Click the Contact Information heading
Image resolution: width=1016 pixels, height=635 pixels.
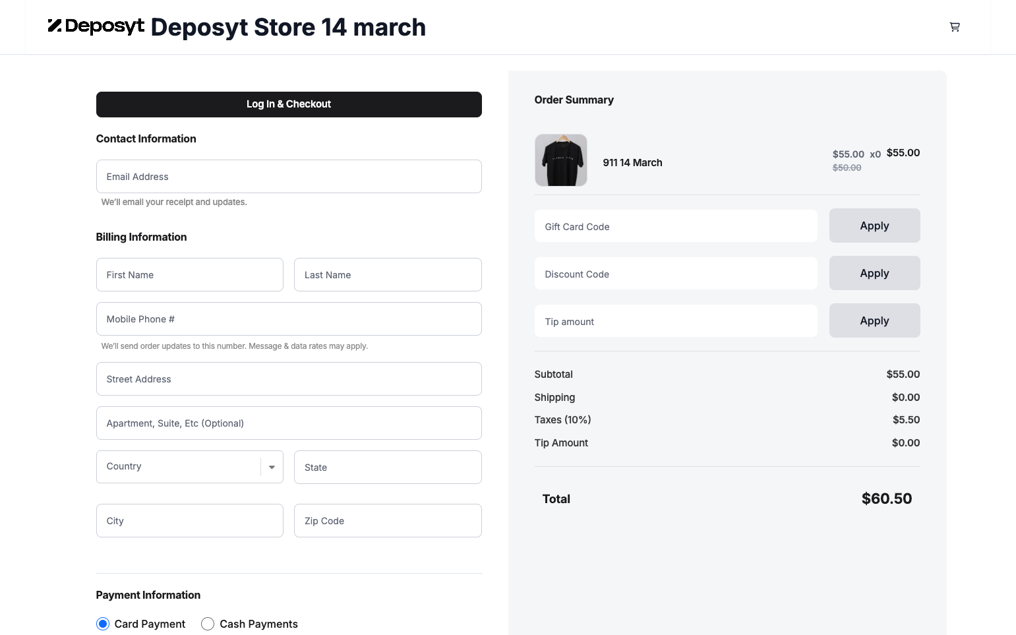(146, 138)
